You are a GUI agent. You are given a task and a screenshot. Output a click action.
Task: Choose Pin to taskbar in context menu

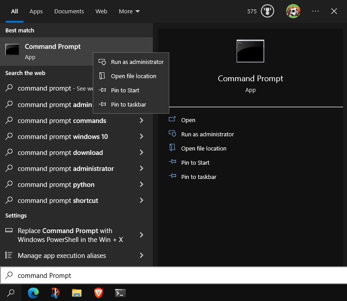pyautogui.click(x=131, y=104)
